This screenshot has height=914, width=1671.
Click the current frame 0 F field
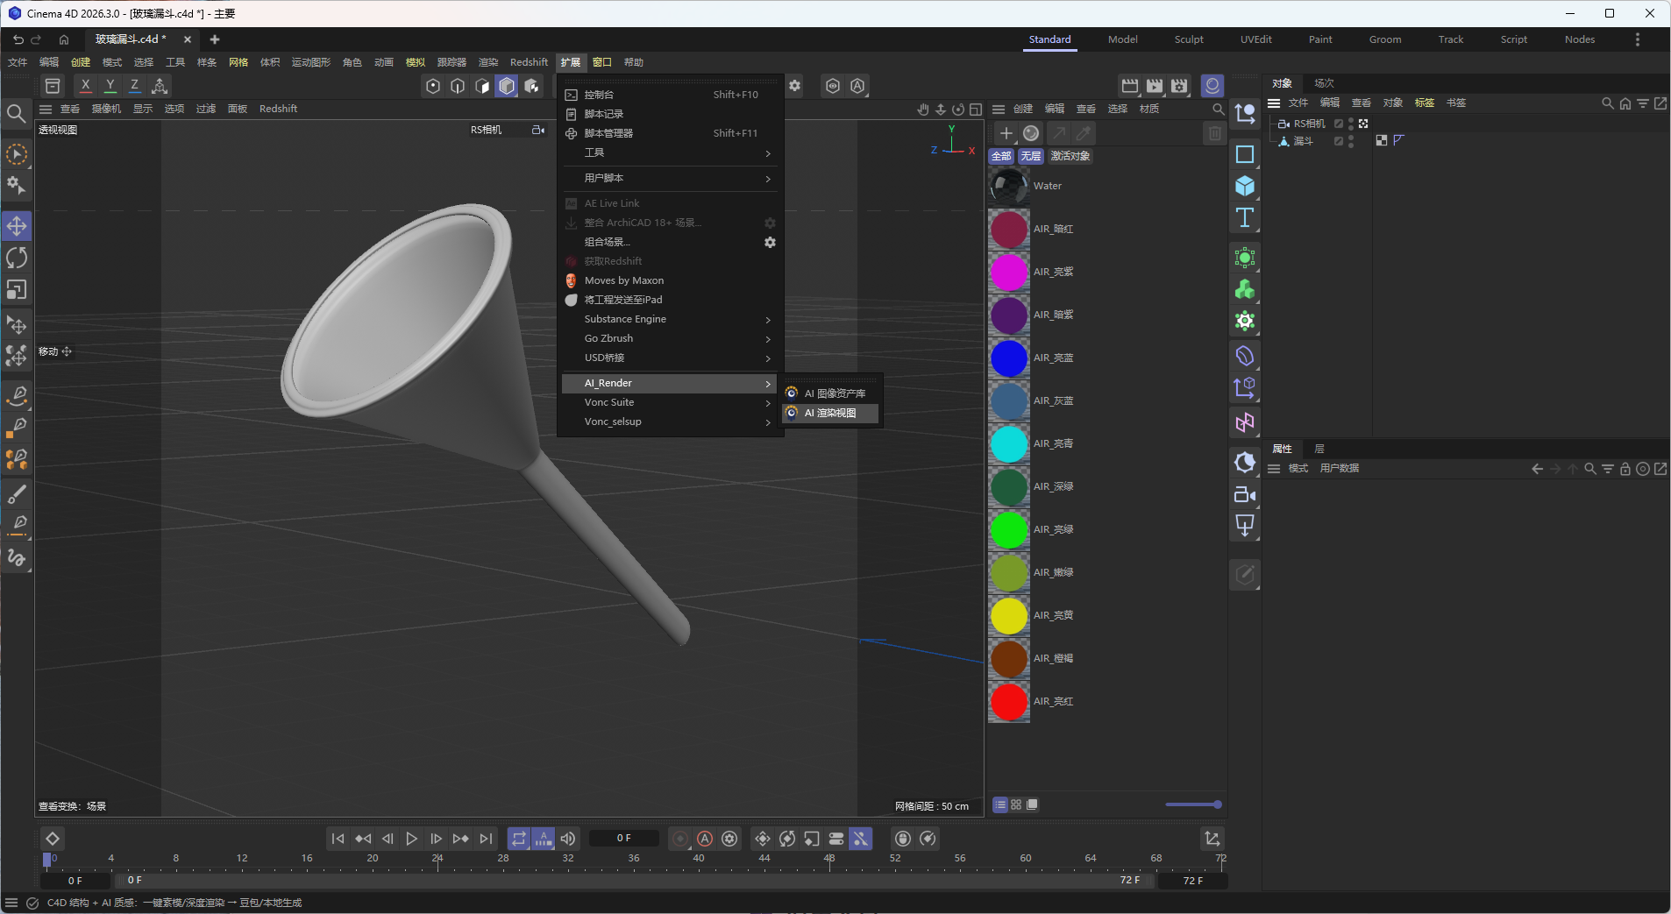(623, 839)
